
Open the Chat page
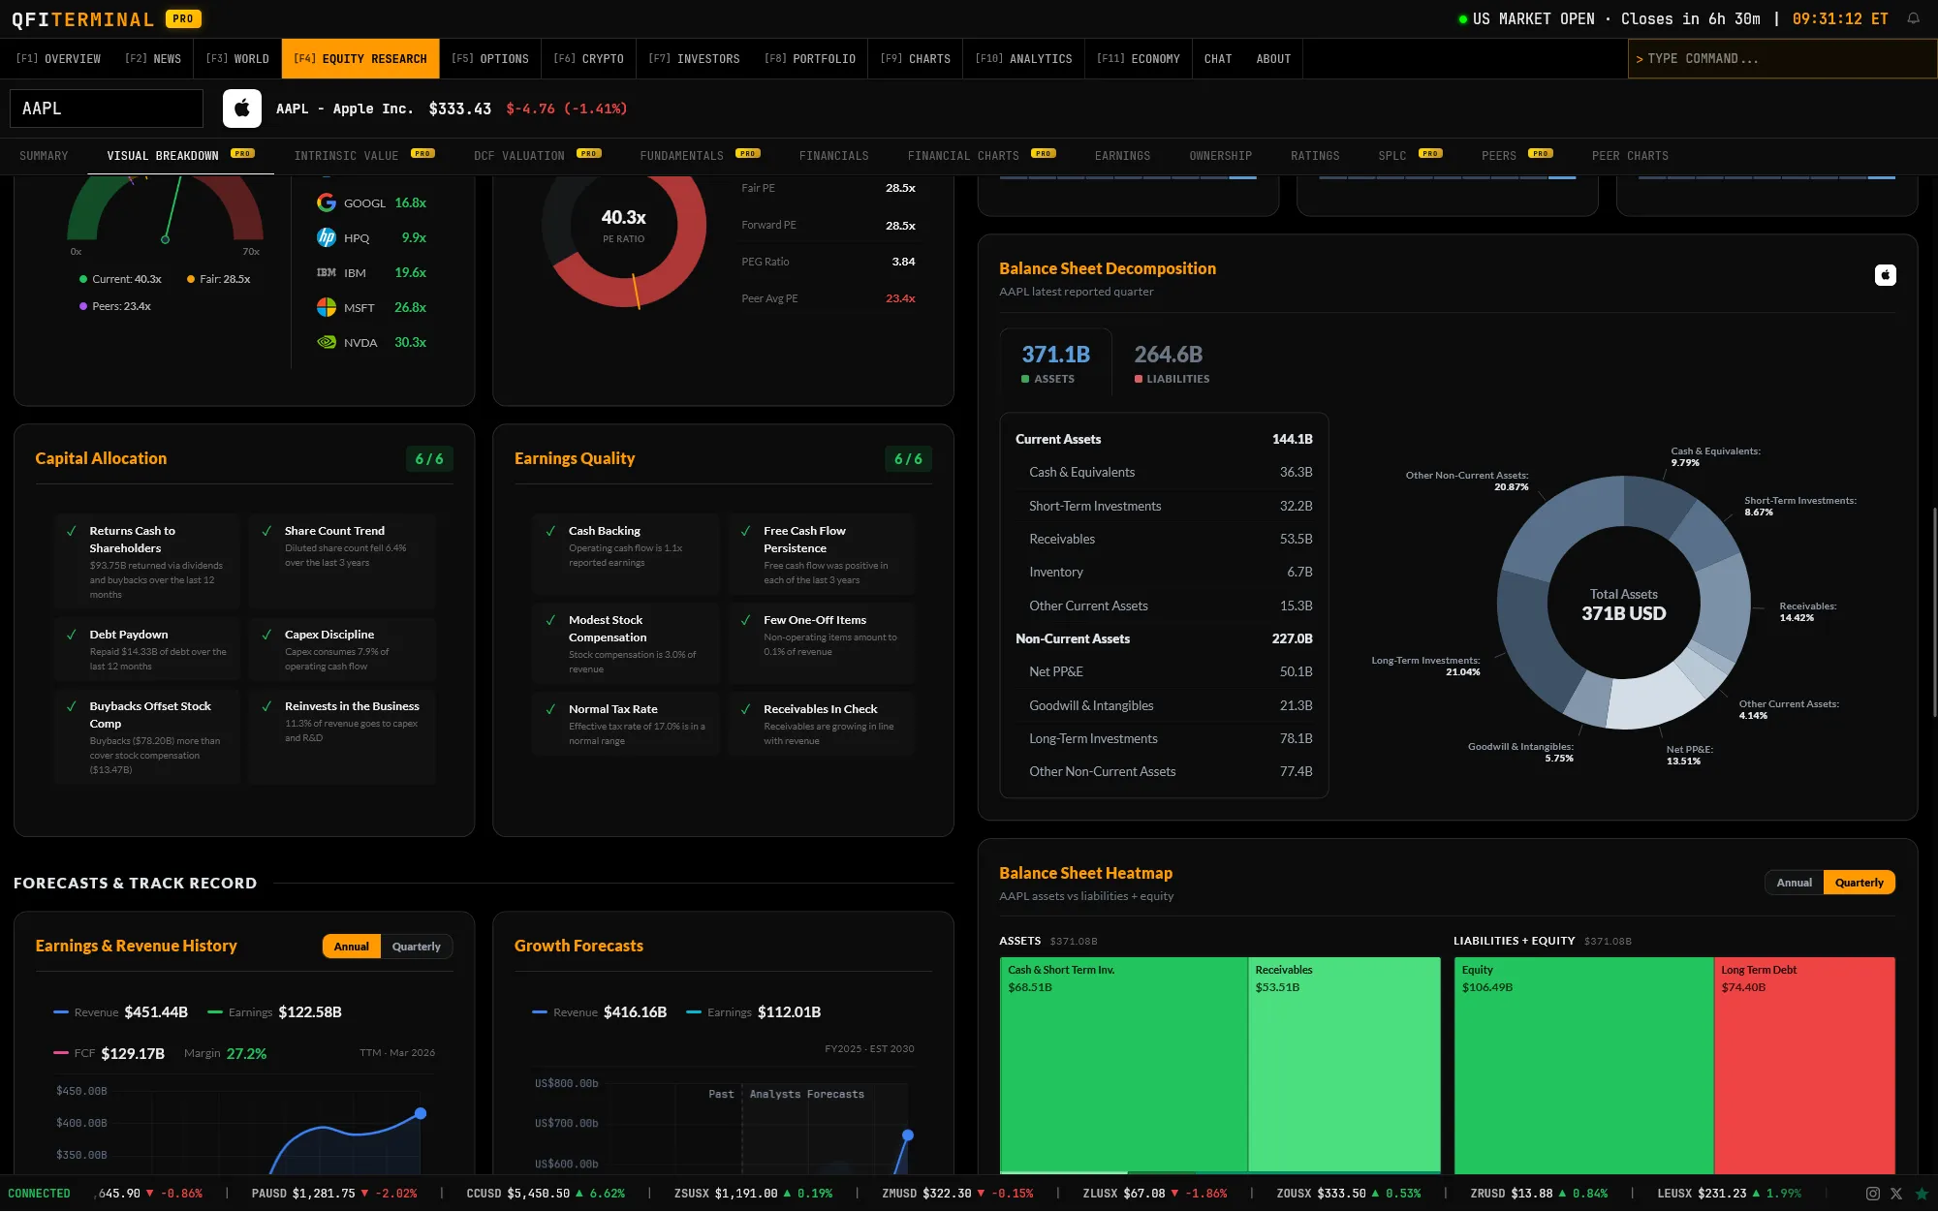click(1218, 59)
